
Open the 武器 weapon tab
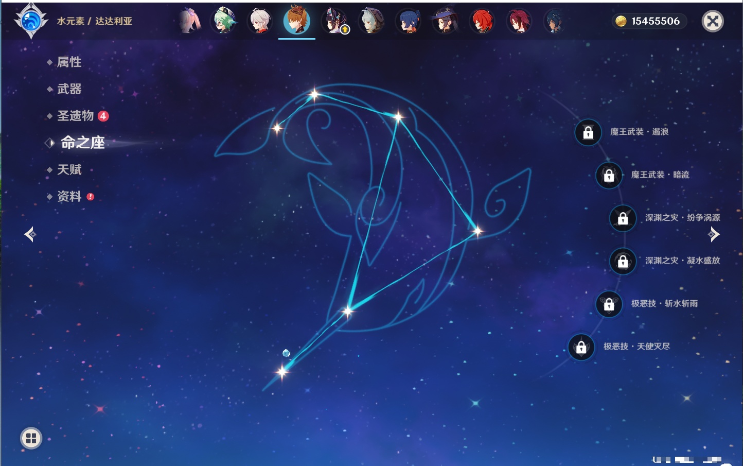click(69, 89)
